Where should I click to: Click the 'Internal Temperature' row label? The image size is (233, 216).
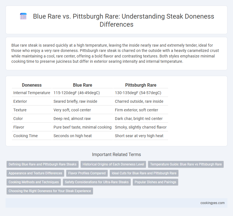coord(32,93)
